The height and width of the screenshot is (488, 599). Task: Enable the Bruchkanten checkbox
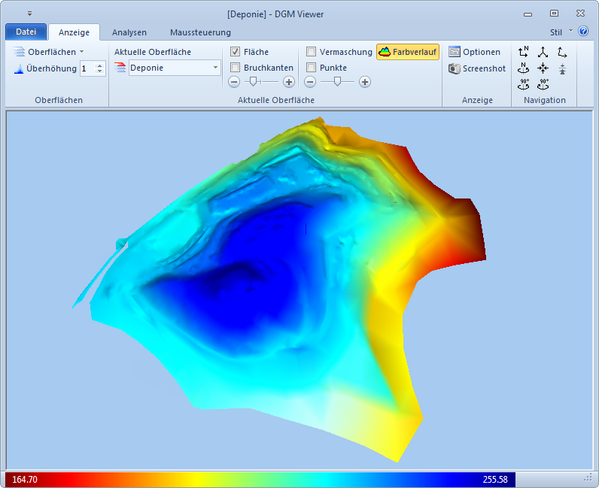pyautogui.click(x=236, y=68)
